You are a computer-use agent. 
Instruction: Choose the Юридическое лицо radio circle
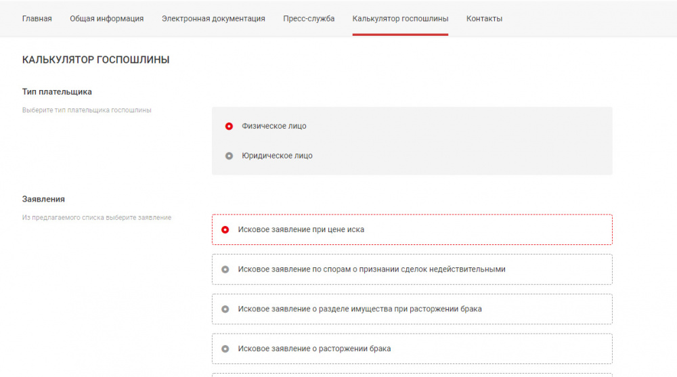(x=229, y=156)
